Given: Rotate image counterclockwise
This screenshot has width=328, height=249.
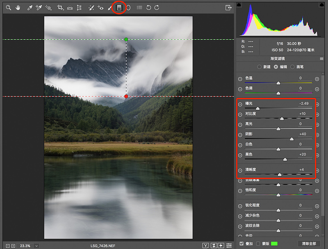Looking at the screenshot, I should pyautogui.click(x=148, y=8).
